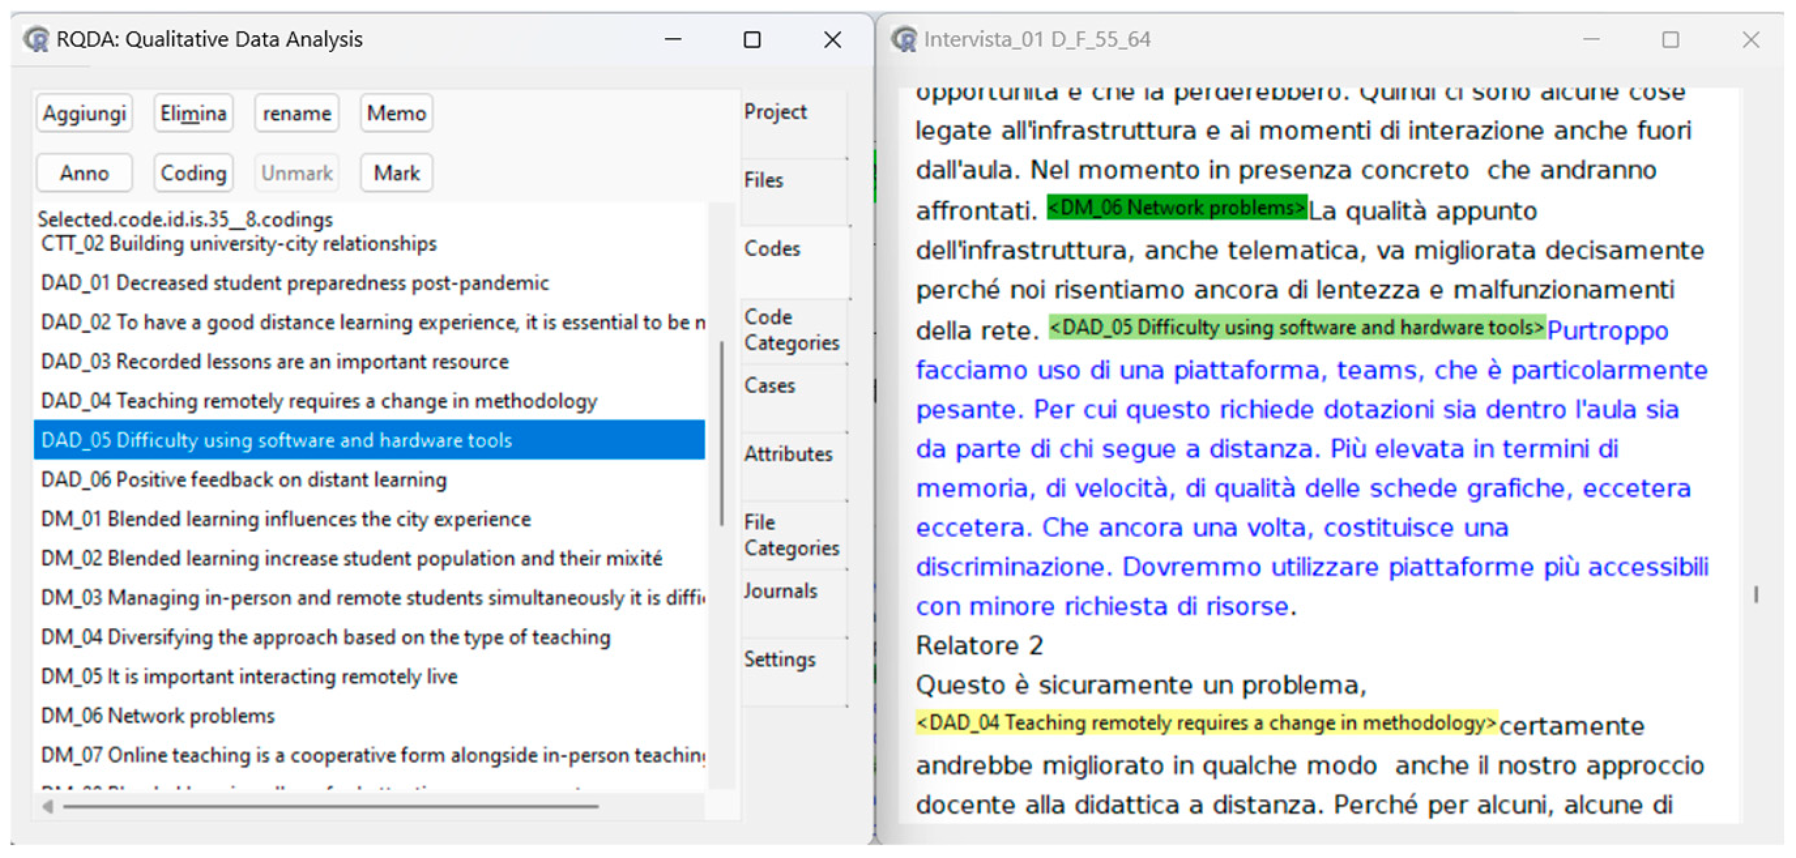The height and width of the screenshot is (858, 1796).
Task: Open Memo for selected code
Action: pos(396,114)
